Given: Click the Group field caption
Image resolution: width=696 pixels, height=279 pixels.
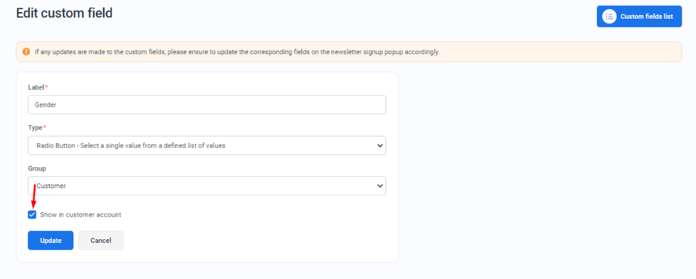Looking at the screenshot, I should 37,169.
